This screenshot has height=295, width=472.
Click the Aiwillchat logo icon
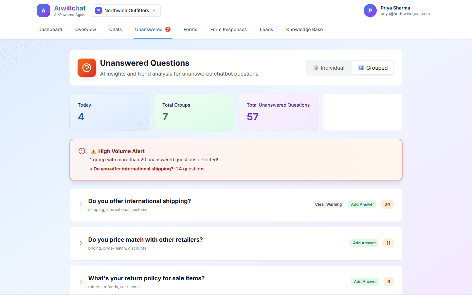pos(44,10)
